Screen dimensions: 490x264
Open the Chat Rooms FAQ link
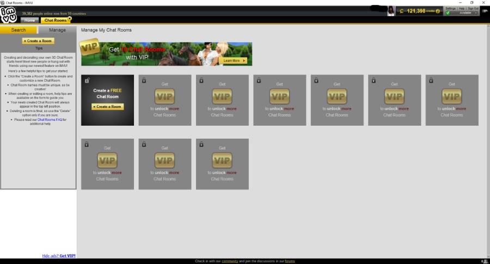[50, 120]
